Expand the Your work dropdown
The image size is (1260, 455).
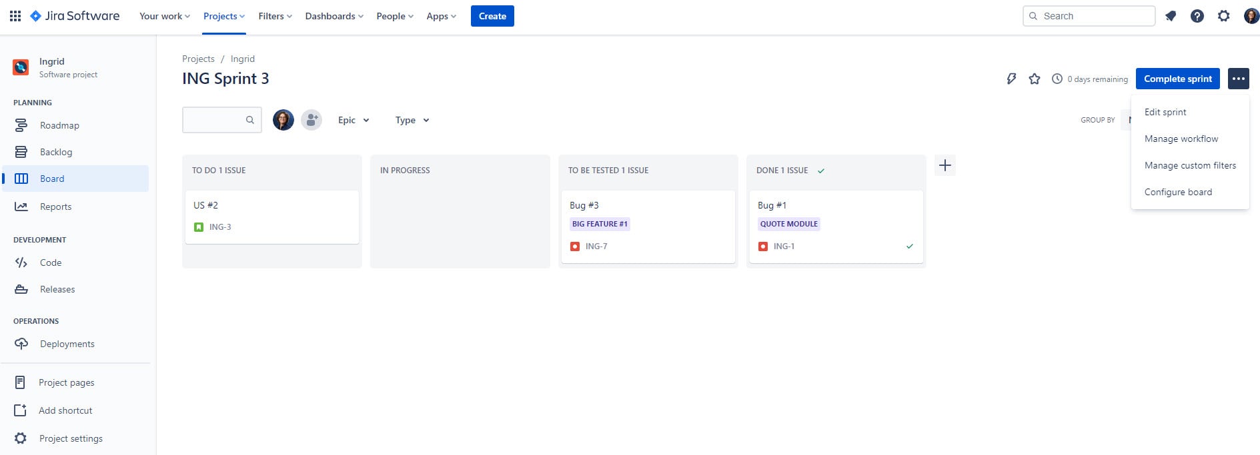point(165,16)
